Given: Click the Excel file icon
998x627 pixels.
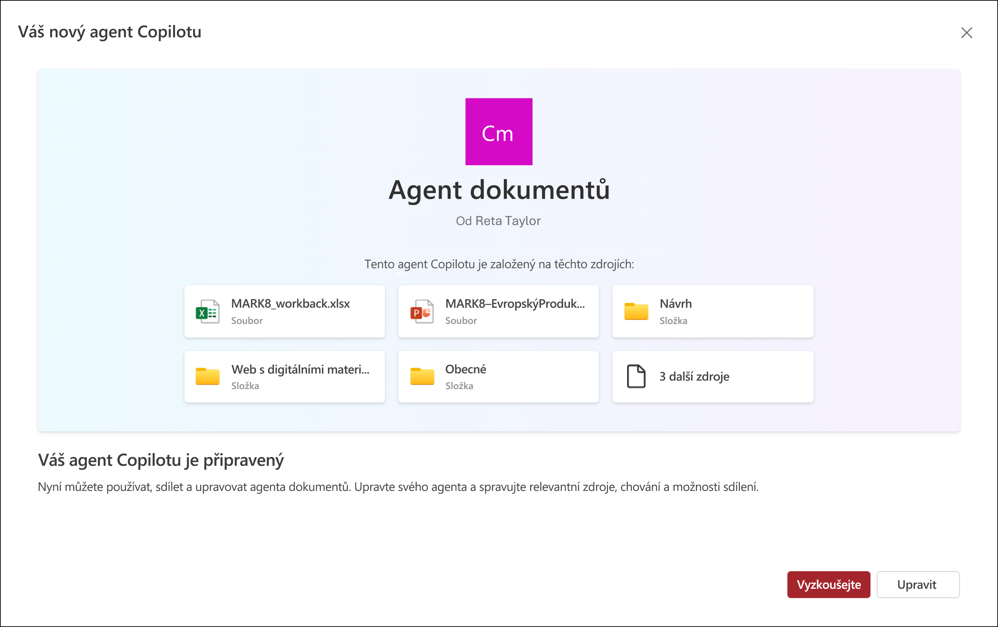Looking at the screenshot, I should [207, 312].
